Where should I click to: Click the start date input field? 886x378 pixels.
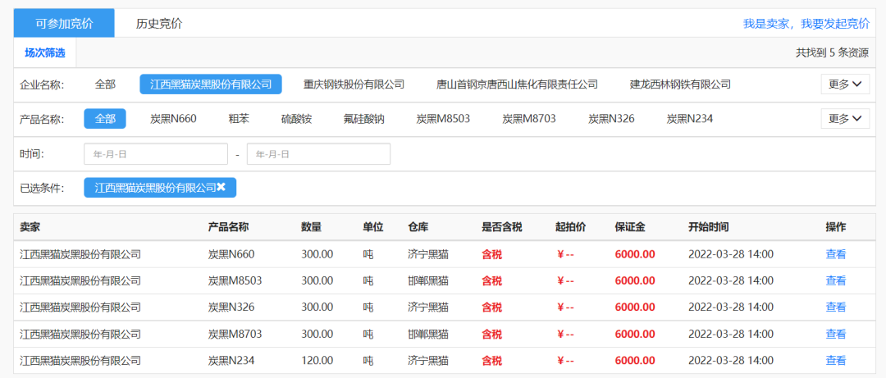coord(156,153)
